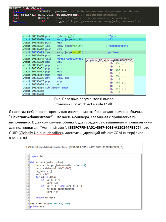The width and height of the screenshot is (166, 222).
Task: Click the 'return nw_data' code line
Action: [45, 198]
